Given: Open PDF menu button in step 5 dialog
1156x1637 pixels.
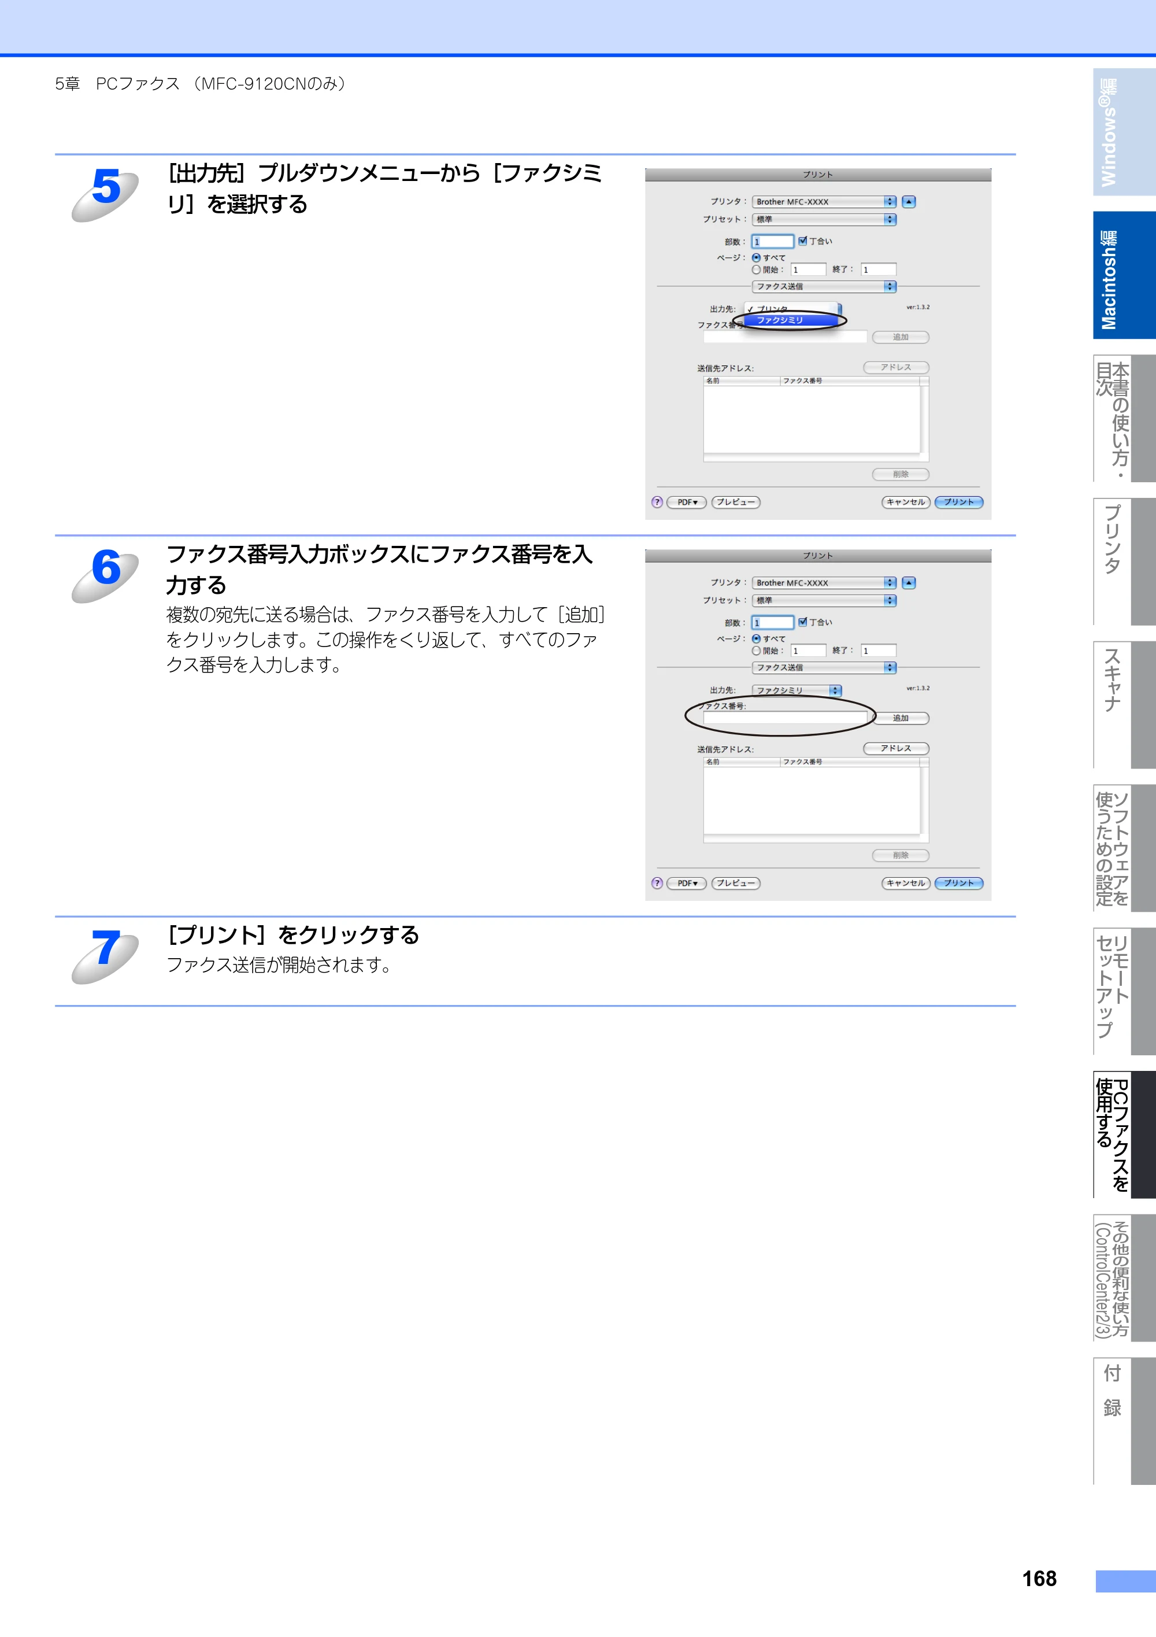Looking at the screenshot, I should pyautogui.click(x=686, y=502).
